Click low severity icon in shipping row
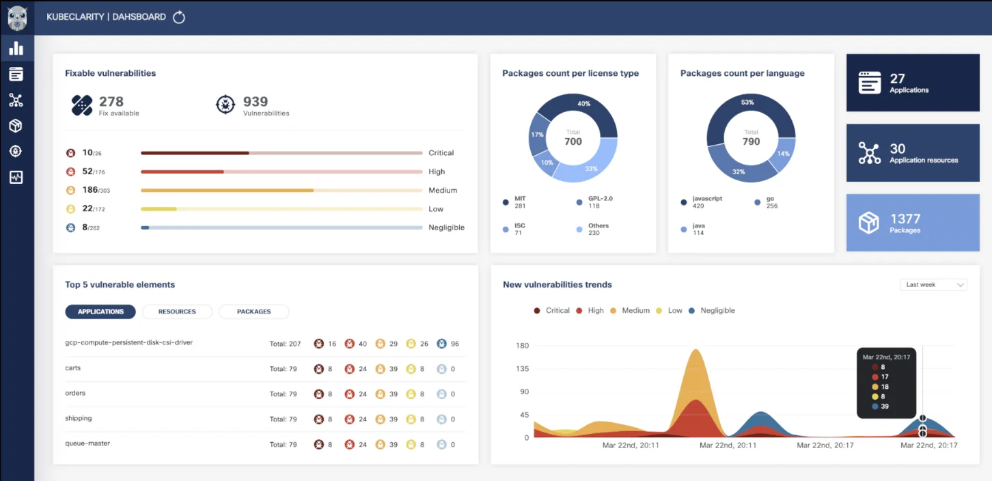This screenshot has height=481, width=992. coord(411,420)
